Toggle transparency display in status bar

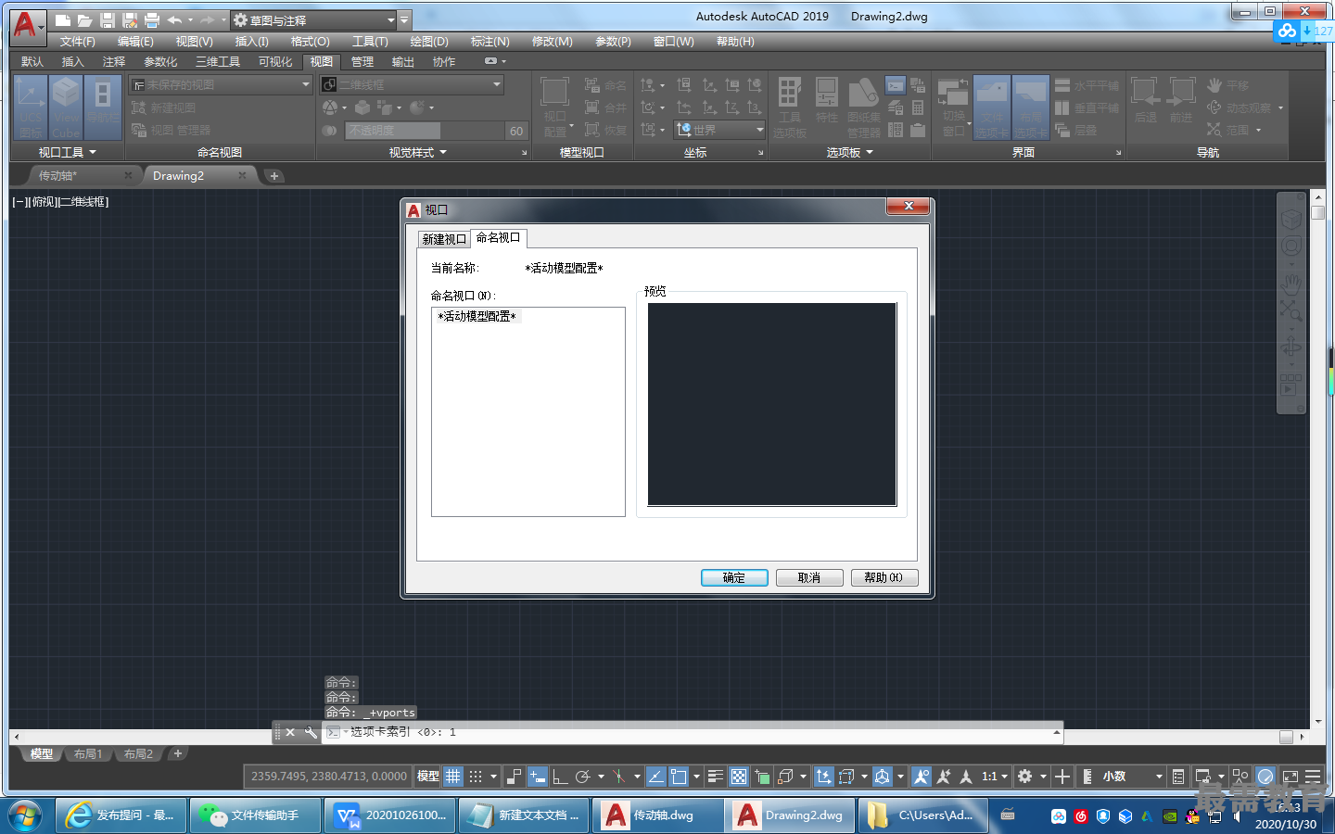coord(739,777)
